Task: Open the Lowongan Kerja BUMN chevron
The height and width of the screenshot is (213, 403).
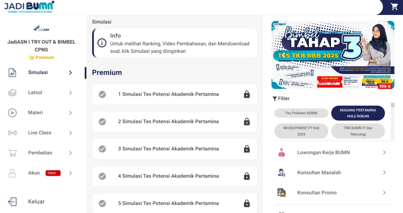Action: [x=384, y=152]
